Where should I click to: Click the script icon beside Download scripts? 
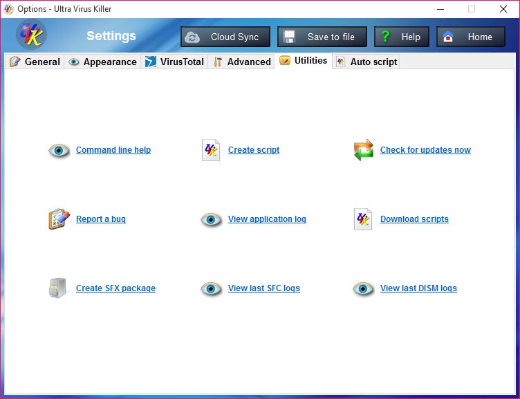363,219
